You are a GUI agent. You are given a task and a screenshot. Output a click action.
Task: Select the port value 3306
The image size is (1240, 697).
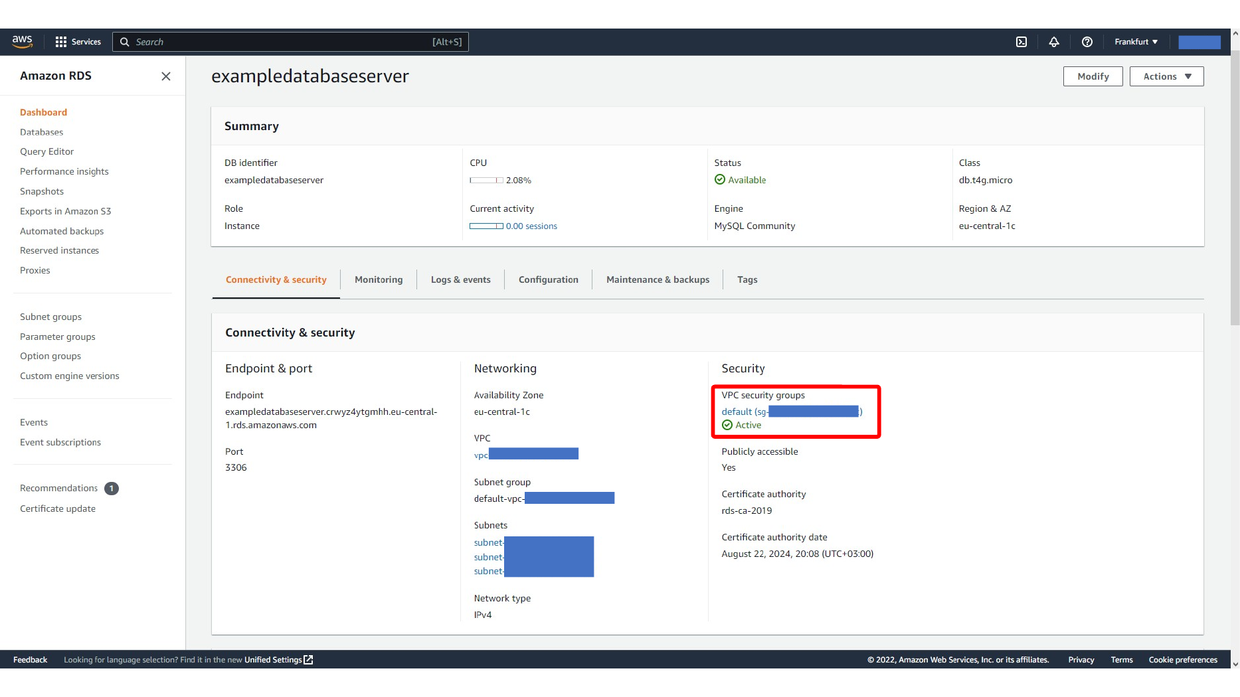[236, 467]
